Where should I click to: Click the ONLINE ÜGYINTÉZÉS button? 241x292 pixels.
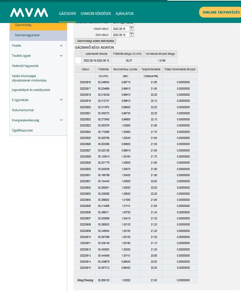click(x=220, y=12)
